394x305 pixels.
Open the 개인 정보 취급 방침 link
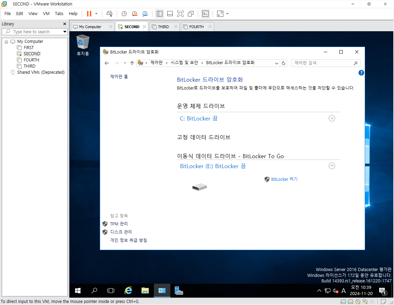(128, 240)
